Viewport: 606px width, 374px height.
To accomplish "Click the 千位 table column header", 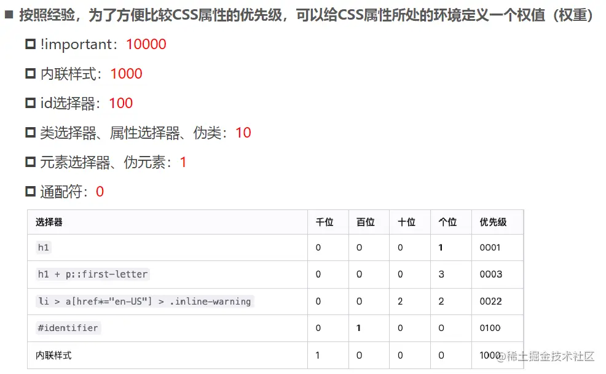I will [x=325, y=222].
